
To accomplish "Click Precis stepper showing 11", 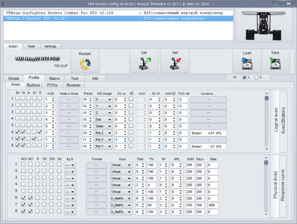I will click(x=88, y=140).
